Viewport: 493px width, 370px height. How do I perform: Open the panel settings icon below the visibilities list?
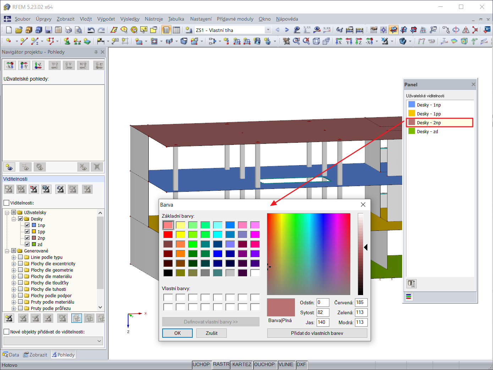coord(411,283)
